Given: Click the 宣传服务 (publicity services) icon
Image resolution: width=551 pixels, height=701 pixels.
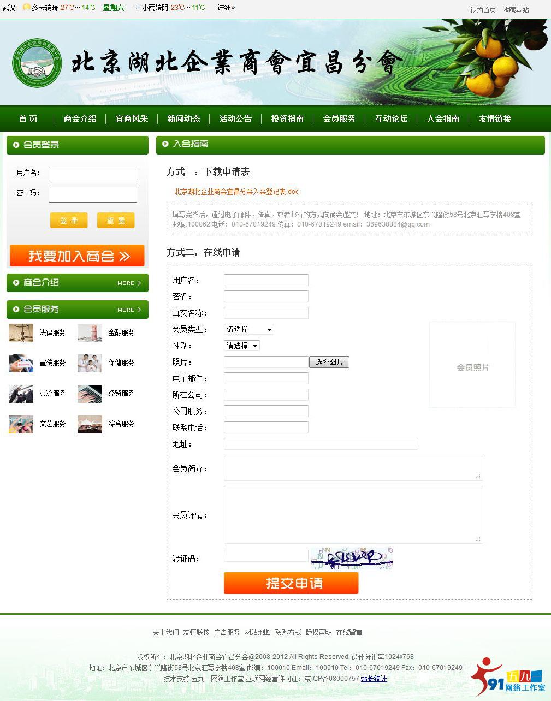Looking at the screenshot, I should pos(20,363).
